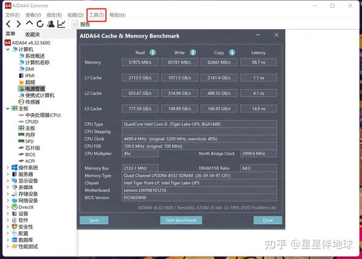Select the 软件 tree item
The image size is (362, 259).
(24, 220)
